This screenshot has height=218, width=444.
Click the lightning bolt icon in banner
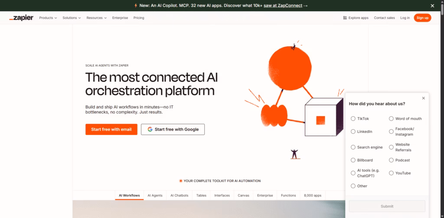(136, 5)
